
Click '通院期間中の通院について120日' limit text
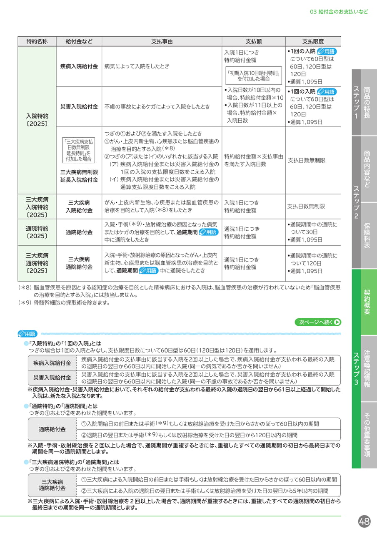(313, 259)
